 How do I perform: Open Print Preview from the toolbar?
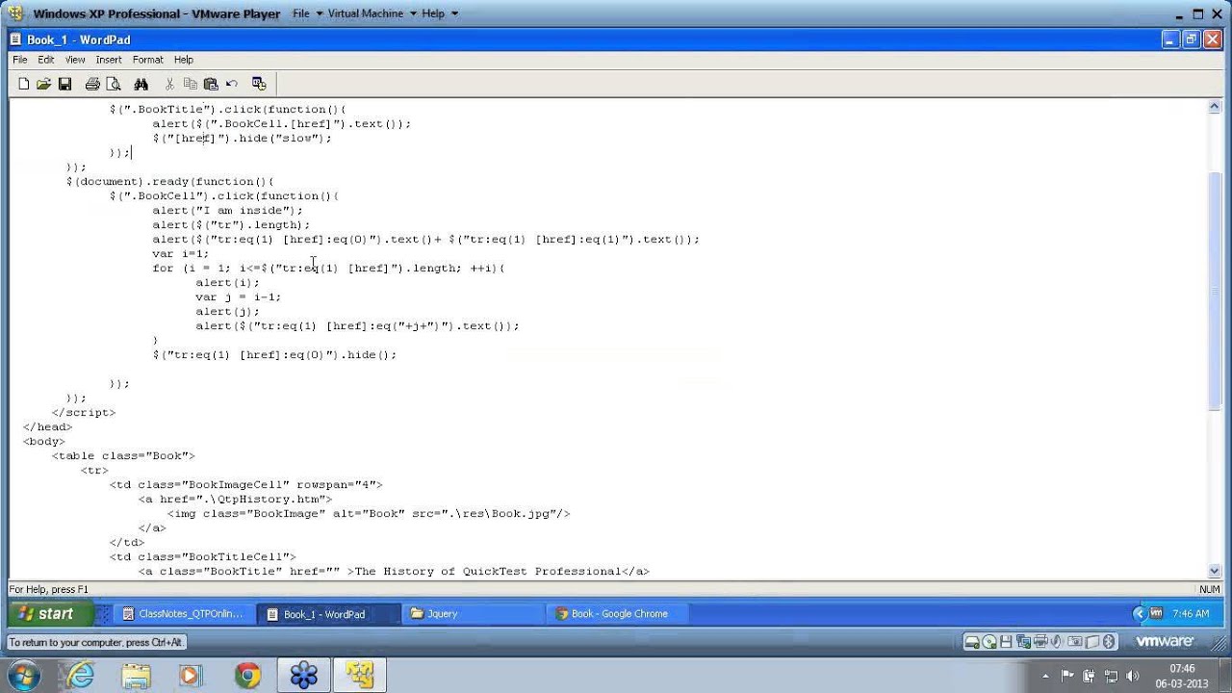[114, 84]
